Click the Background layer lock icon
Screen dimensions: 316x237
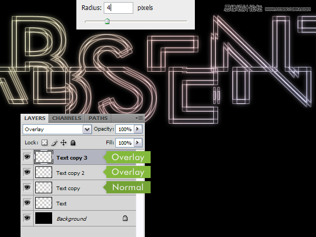[x=125, y=218]
